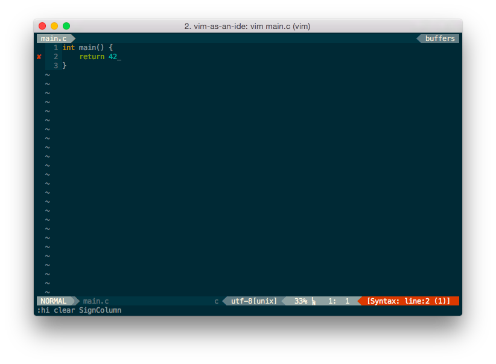
Task: Click the closing brace on line 3
Action: [x=65, y=66]
